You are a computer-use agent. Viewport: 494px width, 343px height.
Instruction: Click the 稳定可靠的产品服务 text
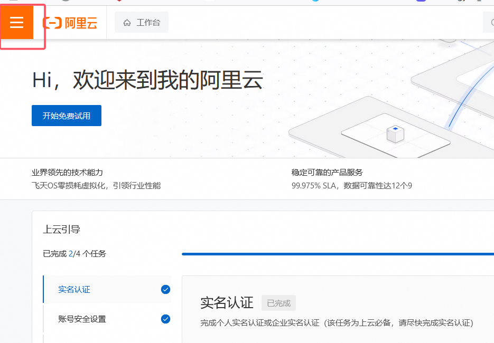327,173
